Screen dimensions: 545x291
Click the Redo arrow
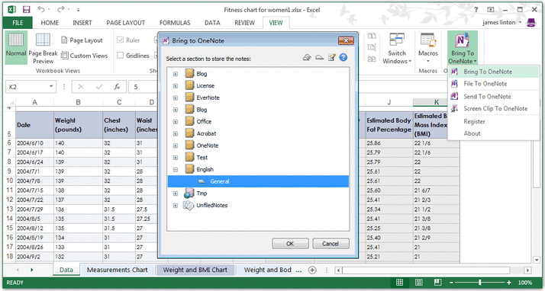pyautogui.click(x=61, y=10)
